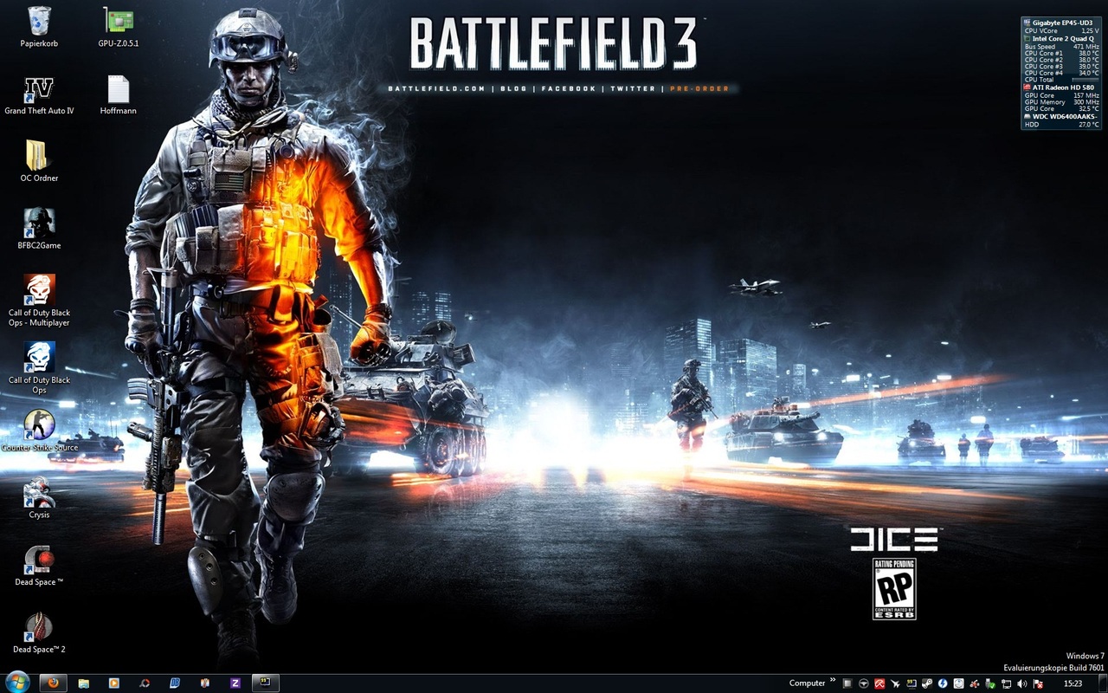The height and width of the screenshot is (693, 1108).
Task: Click the red-white swirl taskbar icon
Action: point(145,683)
